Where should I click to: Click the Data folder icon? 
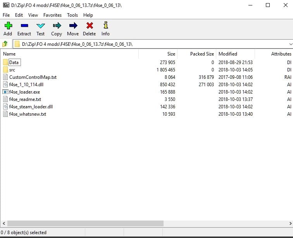5,62
